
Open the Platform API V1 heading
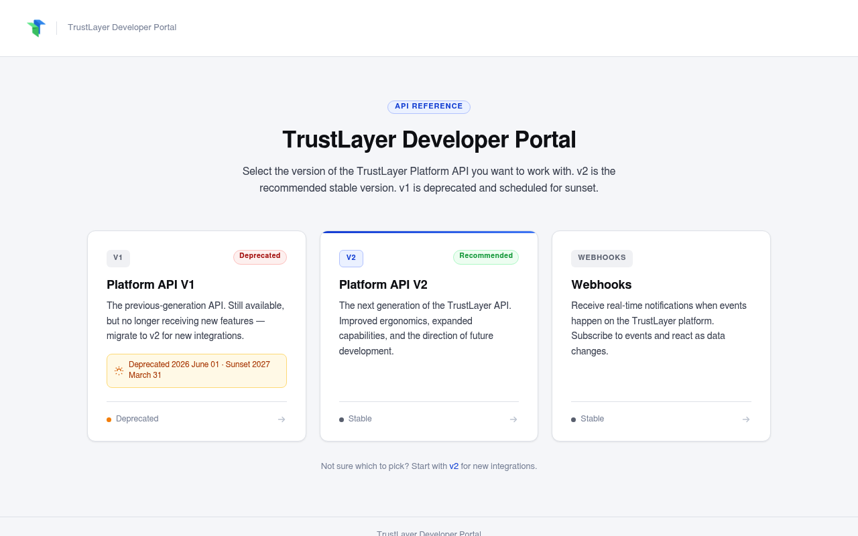(x=151, y=285)
